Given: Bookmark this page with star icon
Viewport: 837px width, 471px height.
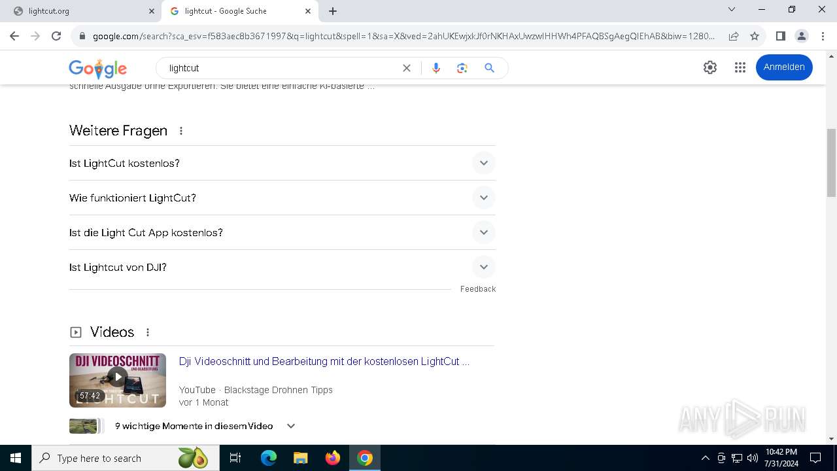Looking at the screenshot, I should (x=755, y=36).
